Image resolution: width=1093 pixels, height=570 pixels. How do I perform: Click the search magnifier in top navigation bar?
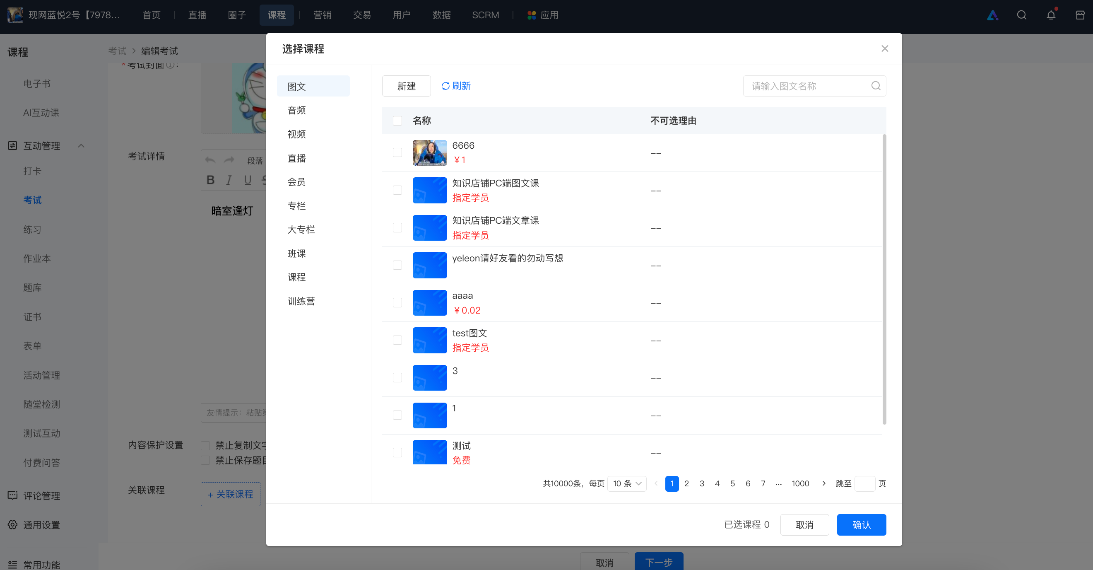[x=1021, y=15]
